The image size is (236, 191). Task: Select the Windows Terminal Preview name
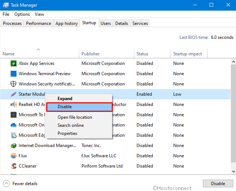pos(44,74)
